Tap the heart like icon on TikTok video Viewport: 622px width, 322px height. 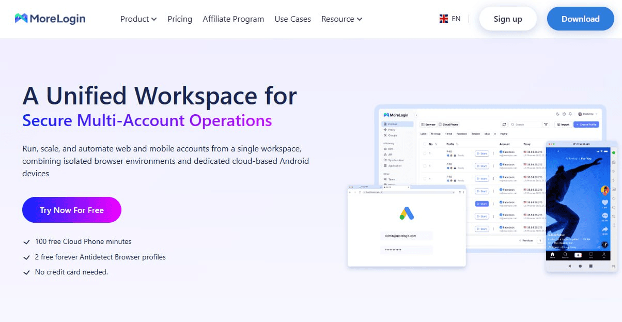point(605,203)
